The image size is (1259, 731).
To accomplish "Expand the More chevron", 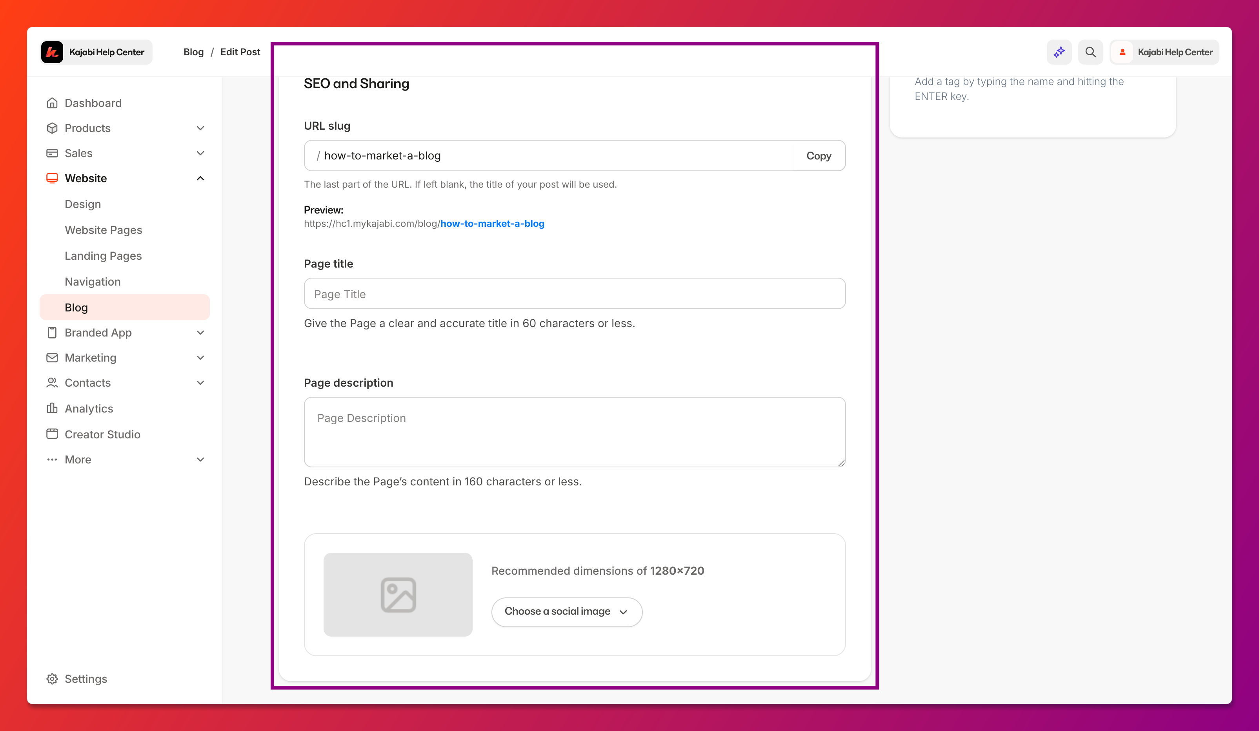I will tap(200, 460).
